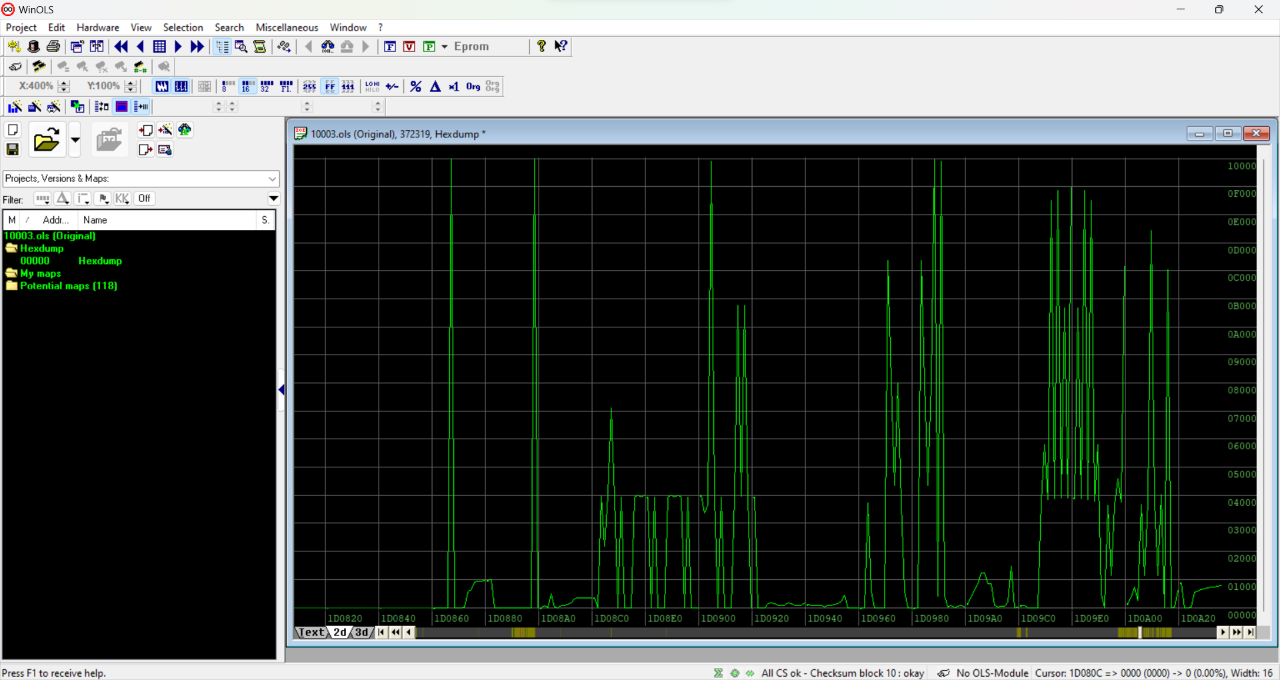Click the red V version icon

pyautogui.click(x=409, y=47)
